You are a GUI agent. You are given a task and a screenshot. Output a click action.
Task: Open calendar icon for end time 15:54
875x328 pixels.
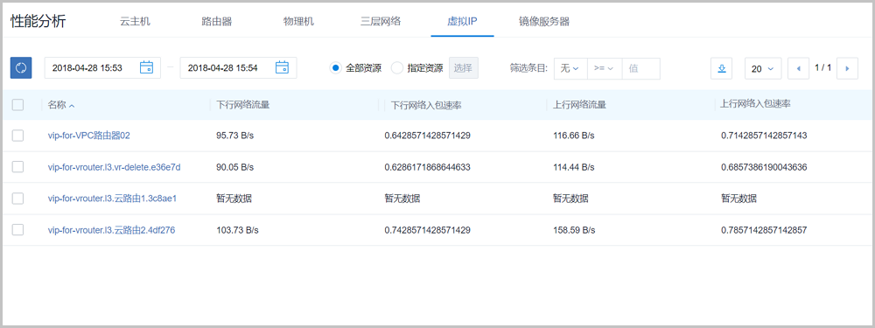[x=282, y=67]
